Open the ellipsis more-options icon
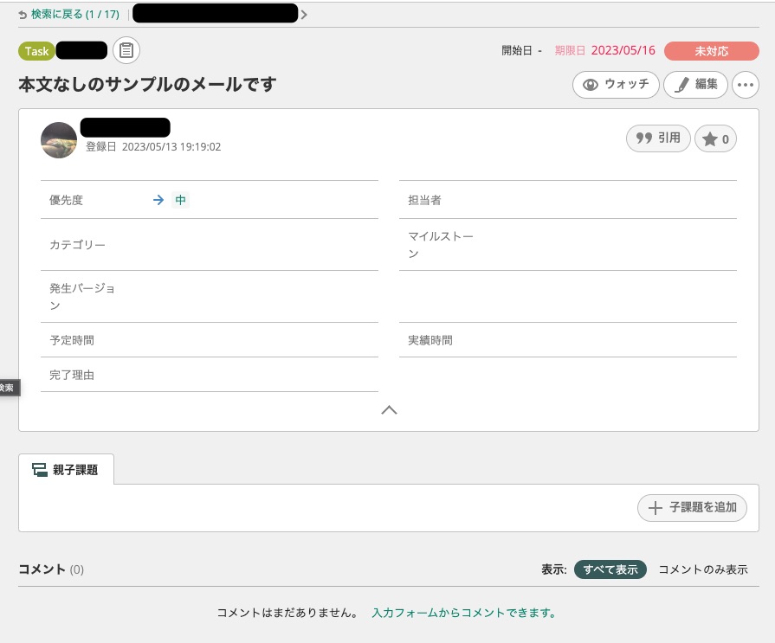This screenshot has width=775, height=643. [x=745, y=84]
